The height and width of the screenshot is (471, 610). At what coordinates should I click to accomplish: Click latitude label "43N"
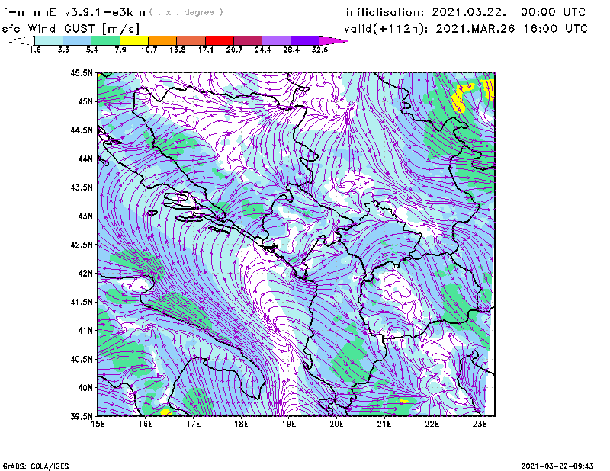click(85, 216)
